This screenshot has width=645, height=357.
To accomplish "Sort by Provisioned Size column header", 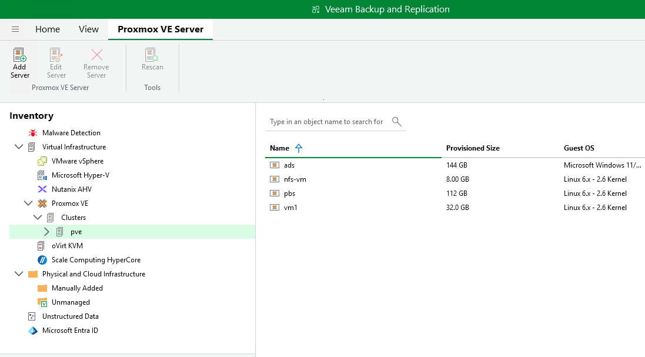I will [x=473, y=148].
